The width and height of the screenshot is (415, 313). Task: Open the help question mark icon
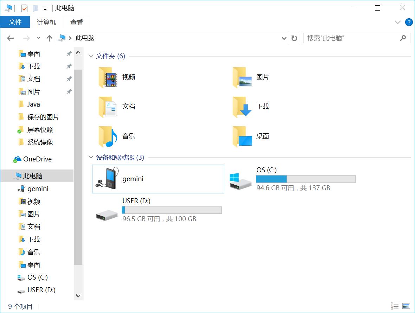pos(409,22)
